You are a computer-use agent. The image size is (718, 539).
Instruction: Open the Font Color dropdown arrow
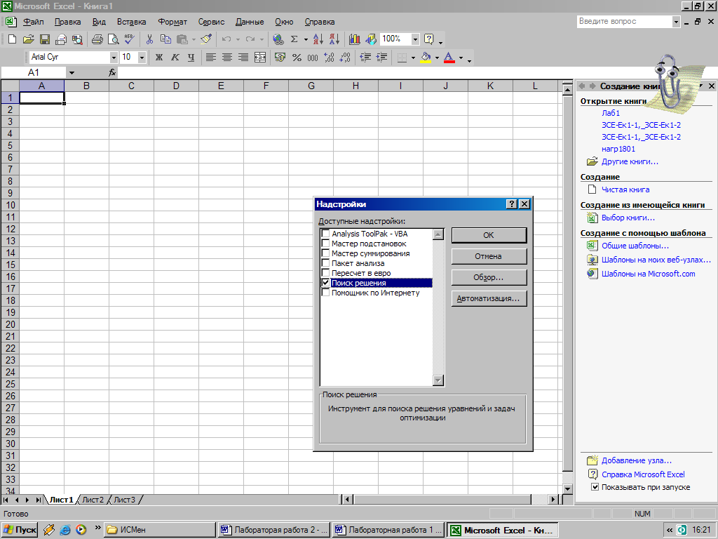pyautogui.click(x=461, y=58)
